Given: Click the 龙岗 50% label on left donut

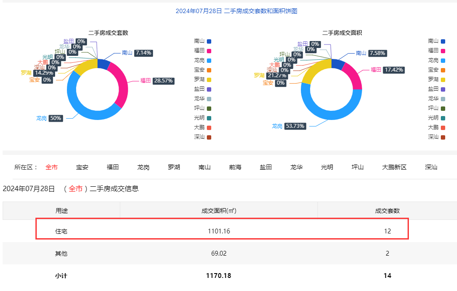Looking at the screenshot, I should pos(49,118).
